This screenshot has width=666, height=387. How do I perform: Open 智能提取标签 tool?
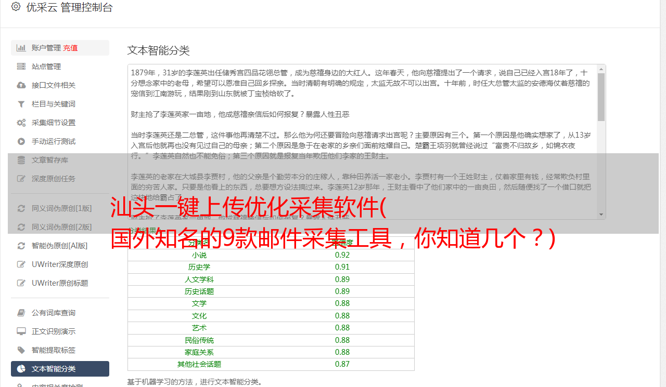[60, 350]
